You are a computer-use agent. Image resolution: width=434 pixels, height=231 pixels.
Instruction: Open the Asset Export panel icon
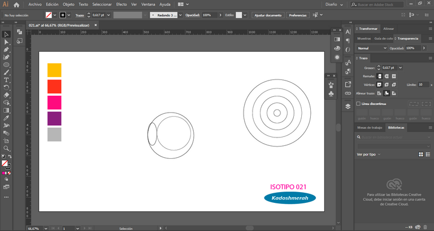348,85
